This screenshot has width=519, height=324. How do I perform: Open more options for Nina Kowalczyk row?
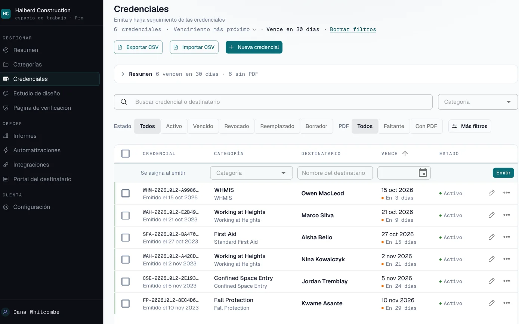click(507, 259)
